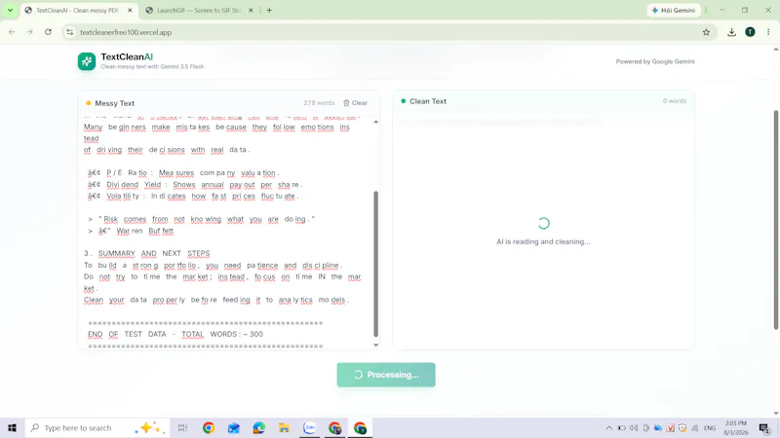This screenshot has height=438, width=780.
Task: Click the page vertical scrollbar
Action: click(x=775, y=220)
